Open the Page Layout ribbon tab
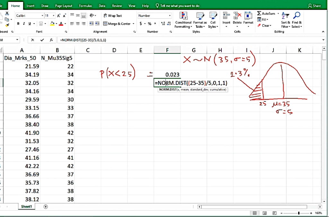 (x=64, y=6)
